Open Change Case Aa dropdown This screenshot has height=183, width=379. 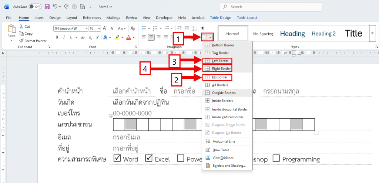click(122, 28)
